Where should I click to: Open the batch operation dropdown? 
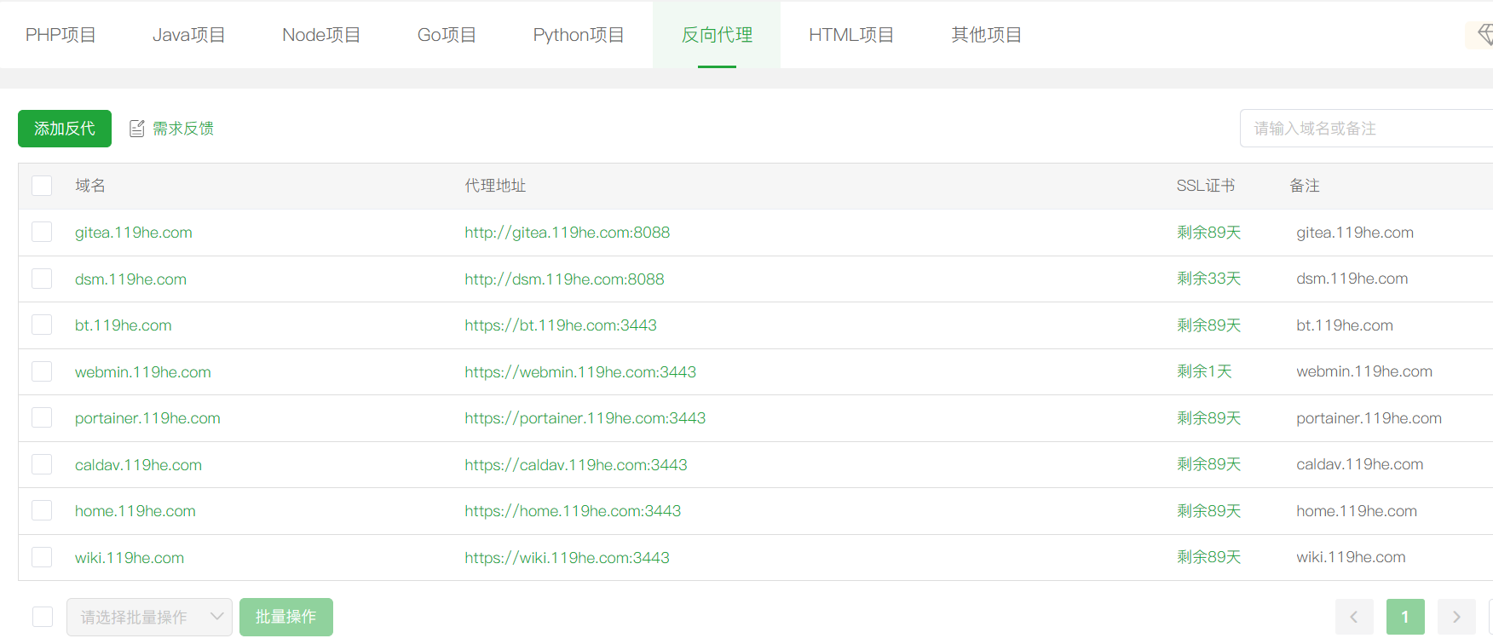point(149,617)
